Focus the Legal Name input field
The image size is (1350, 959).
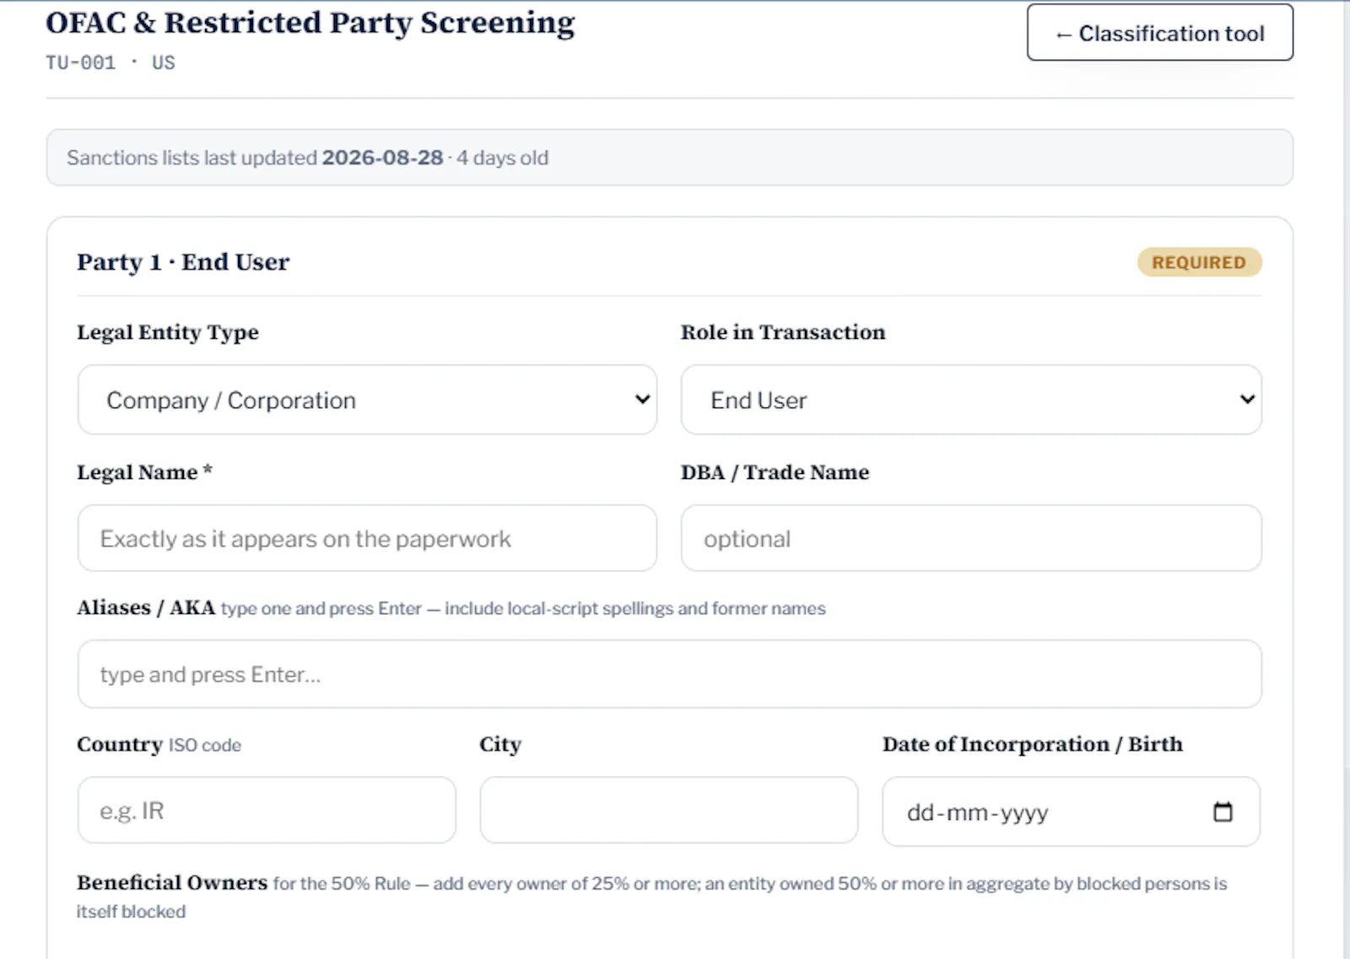(367, 538)
